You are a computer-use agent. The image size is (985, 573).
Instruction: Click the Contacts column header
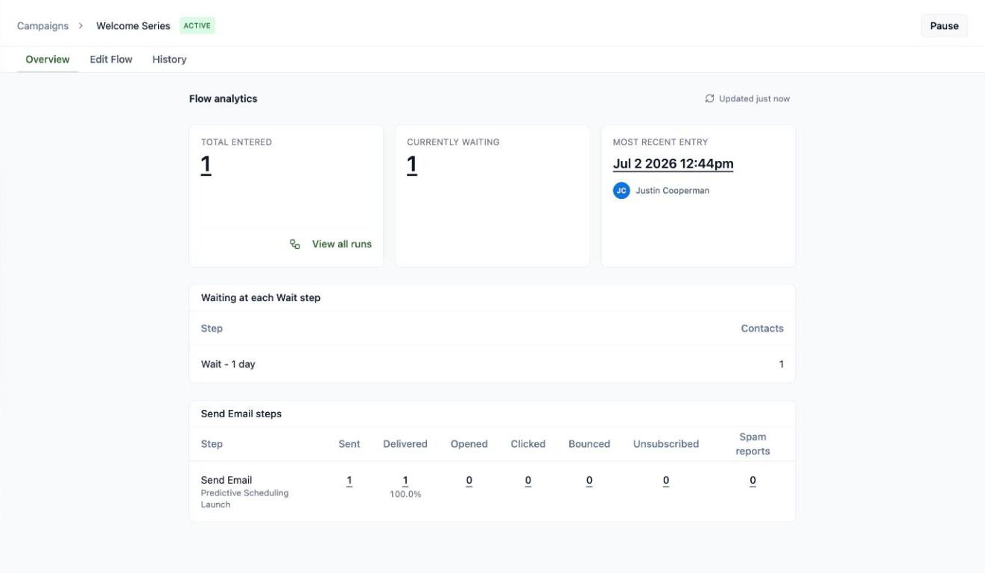(762, 328)
